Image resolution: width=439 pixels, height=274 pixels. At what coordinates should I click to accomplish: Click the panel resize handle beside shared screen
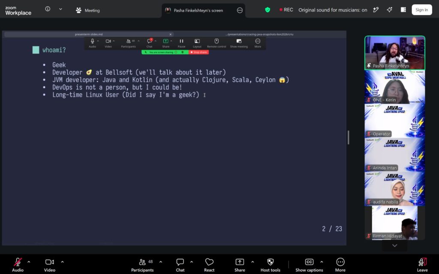click(x=348, y=137)
